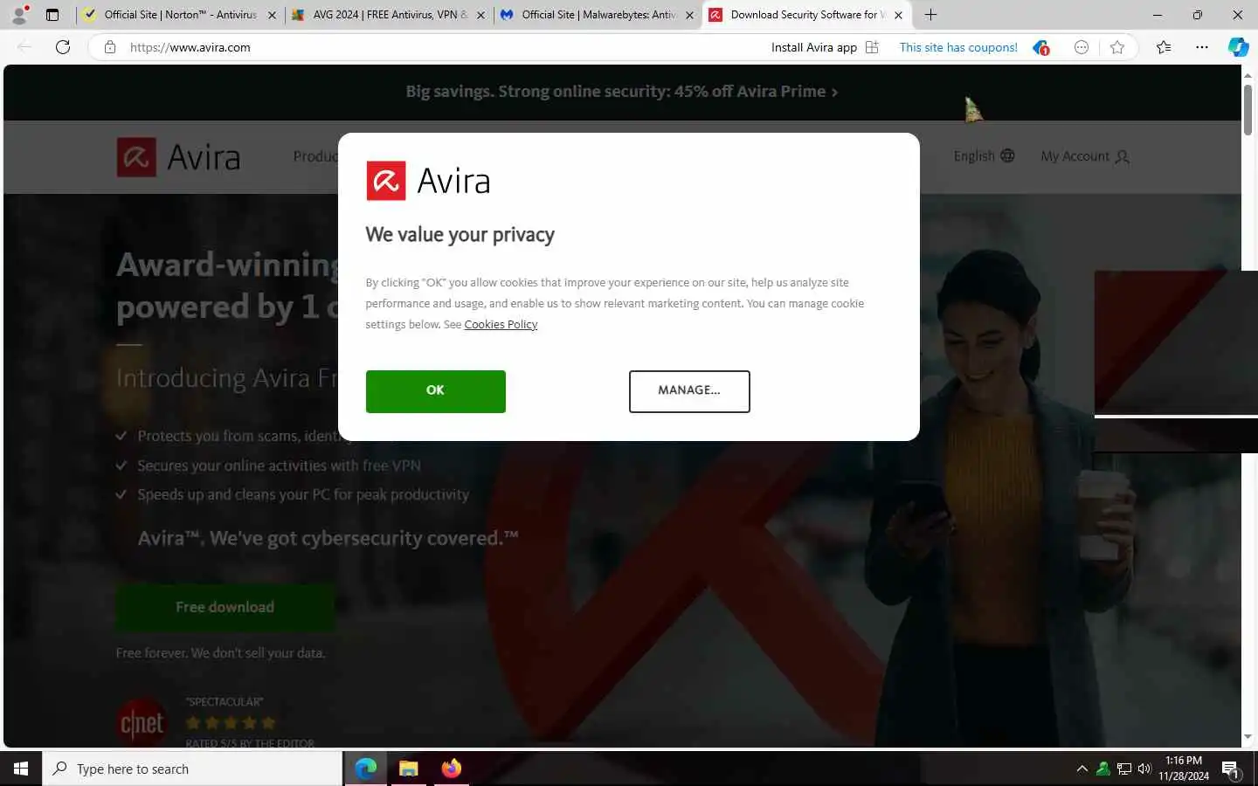Open the Favorites list icon

[x=1164, y=47]
